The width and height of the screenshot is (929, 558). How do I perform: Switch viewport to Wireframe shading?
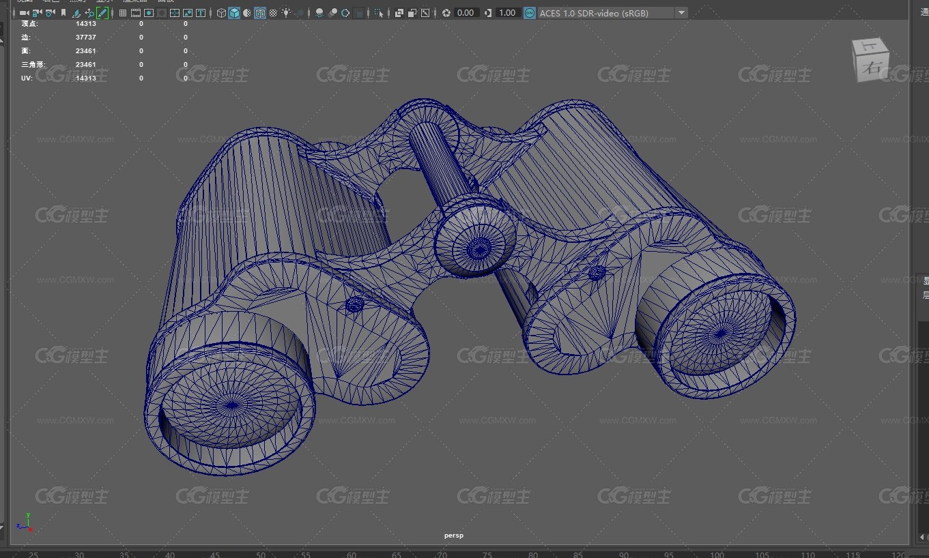pyautogui.click(x=221, y=13)
